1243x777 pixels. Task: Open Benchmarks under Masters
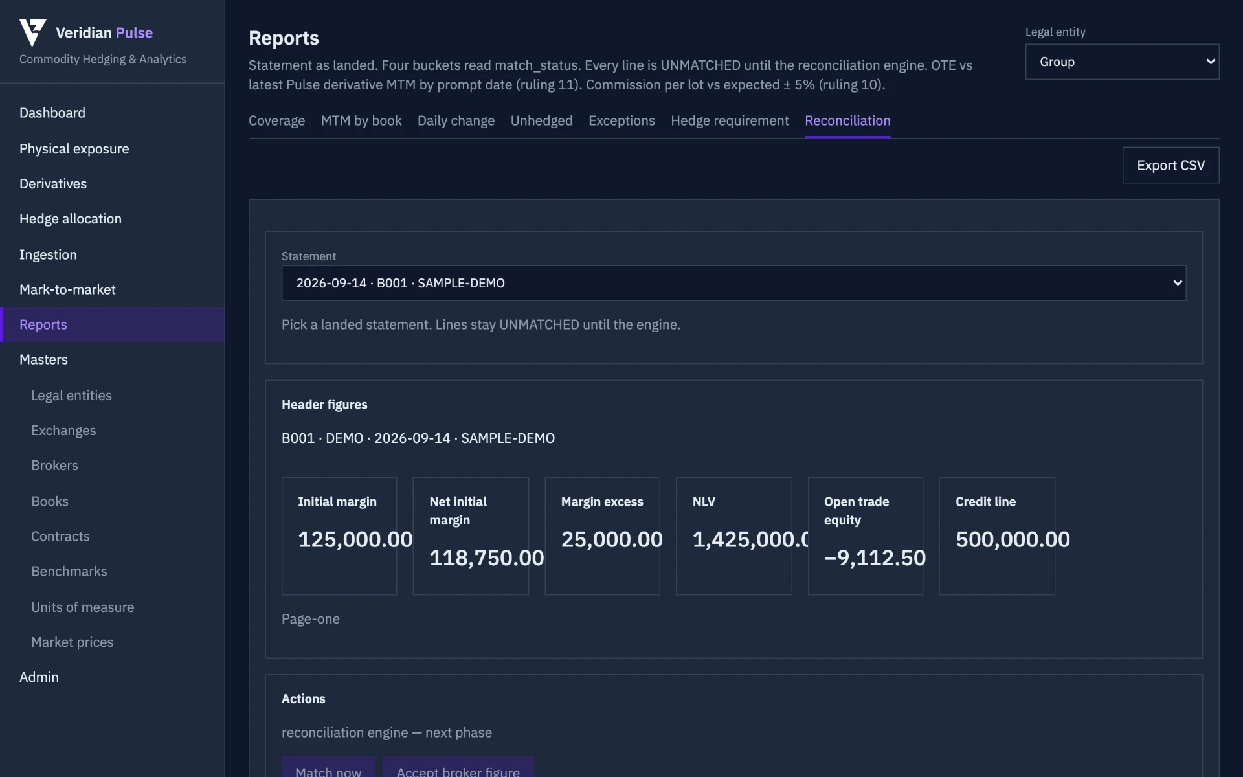(x=113, y=571)
